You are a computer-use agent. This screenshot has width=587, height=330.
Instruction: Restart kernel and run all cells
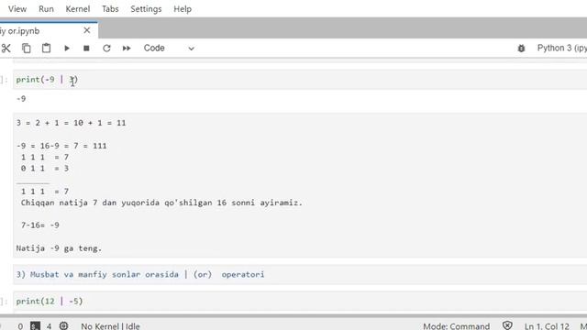[127, 49]
